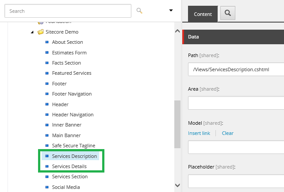The image size is (284, 192).
Task: Select Services Details in the tree
Action: pos(69,166)
